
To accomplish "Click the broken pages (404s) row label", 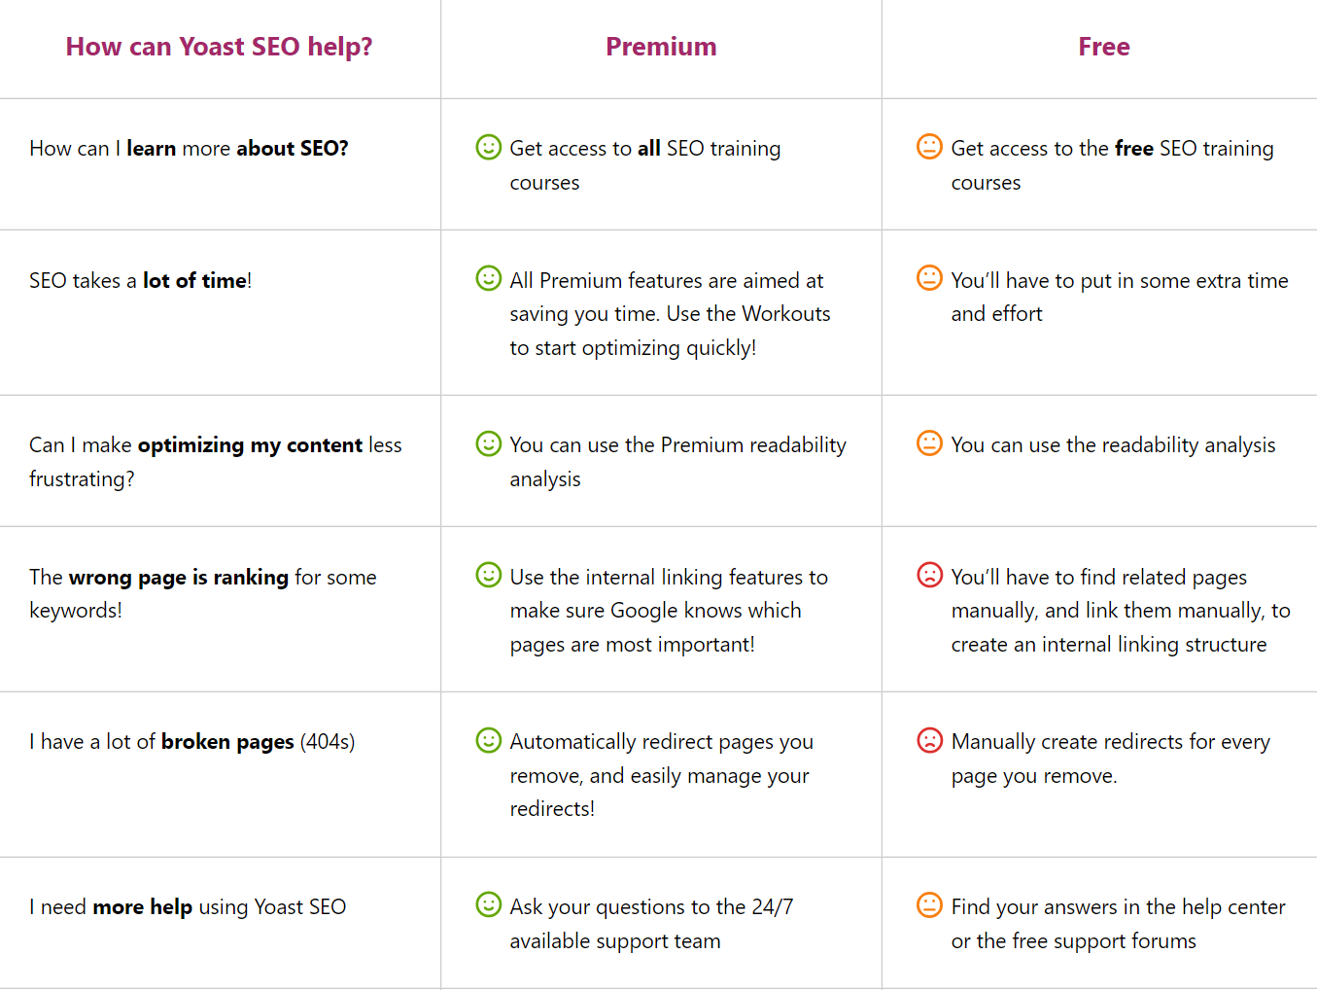I will [x=191, y=742].
